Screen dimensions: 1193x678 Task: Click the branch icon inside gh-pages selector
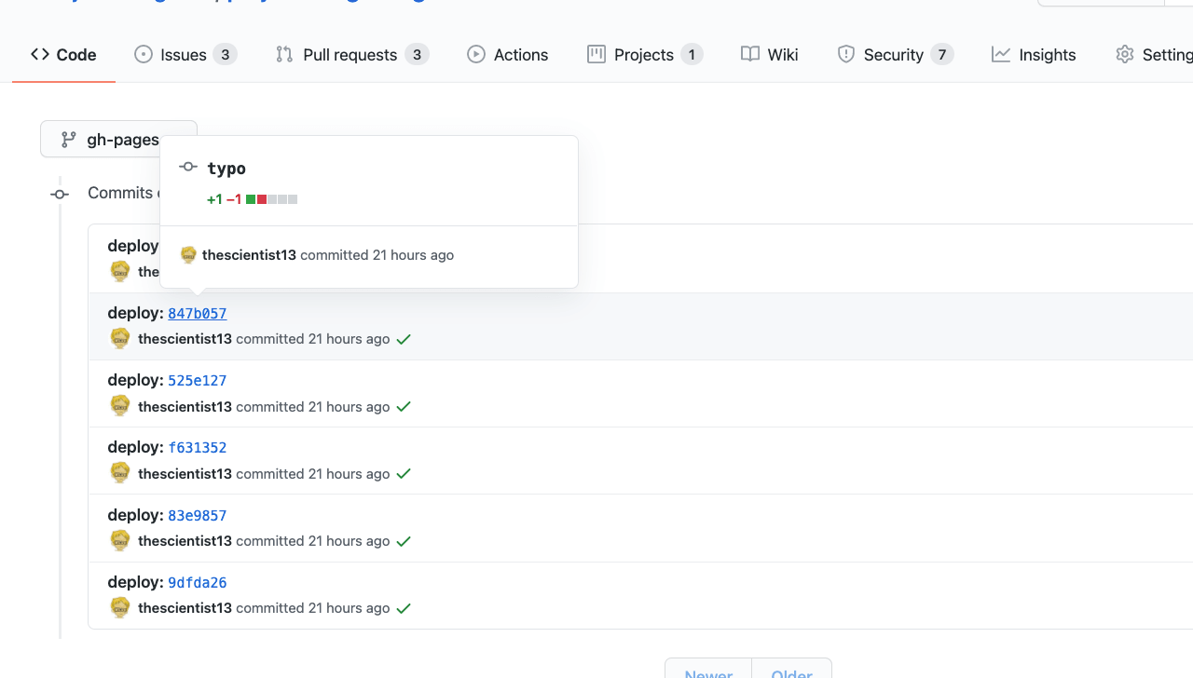[68, 139]
